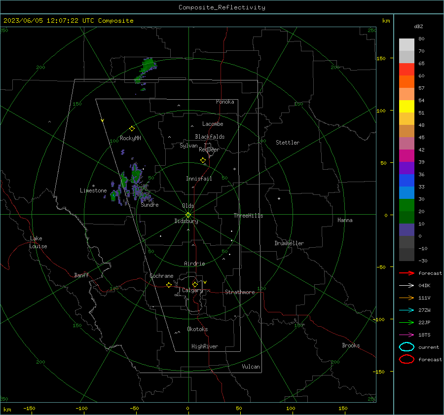The image size is (444, 415).
Task: Select the 80 dBZ light gray swatch
Action: [x=407, y=45]
